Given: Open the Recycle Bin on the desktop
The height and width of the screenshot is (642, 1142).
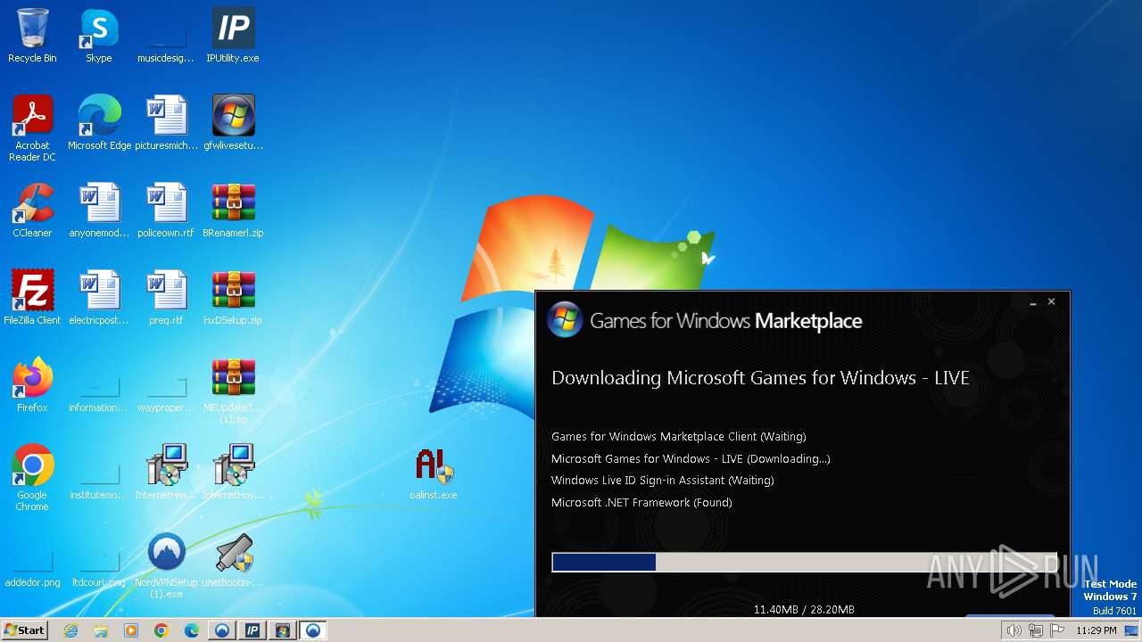Looking at the screenshot, I should pyautogui.click(x=32, y=36).
